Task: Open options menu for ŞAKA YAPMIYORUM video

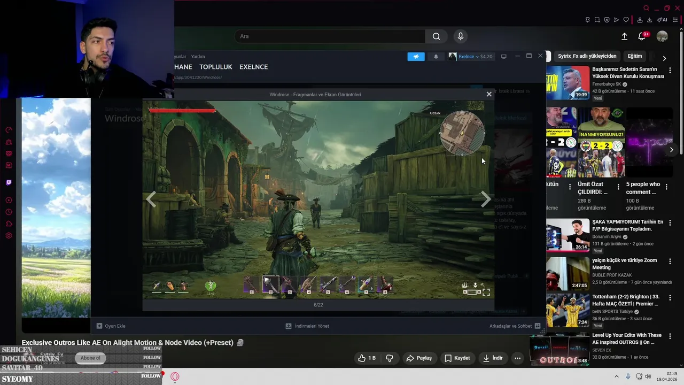Action: tap(670, 222)
